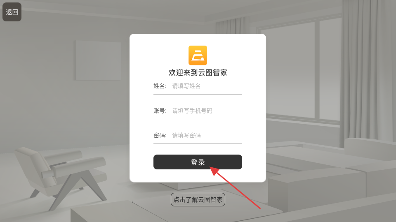This screenshot has height=222, width=396.
Task: Click the 登录 login button
Action: click(198, 162)
